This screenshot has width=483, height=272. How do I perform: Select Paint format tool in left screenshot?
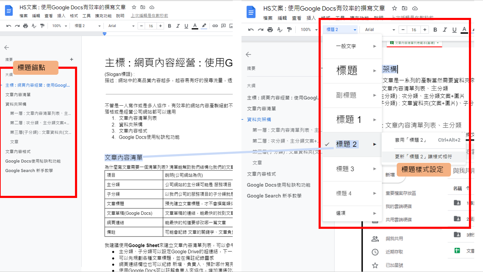click(42, 26)
